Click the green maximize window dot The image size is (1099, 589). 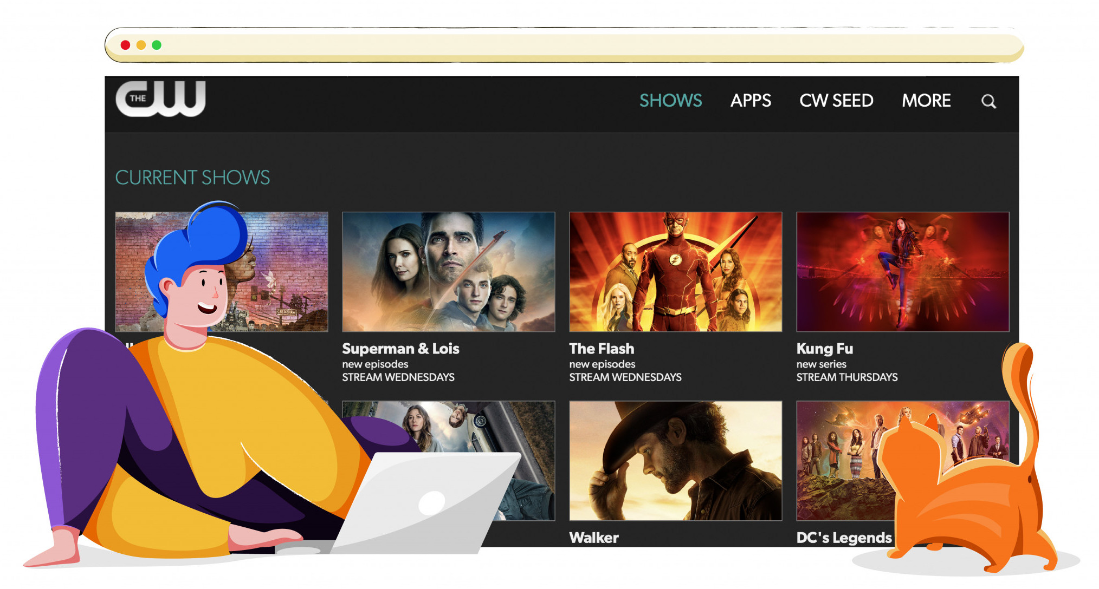(x=157, y=45)
